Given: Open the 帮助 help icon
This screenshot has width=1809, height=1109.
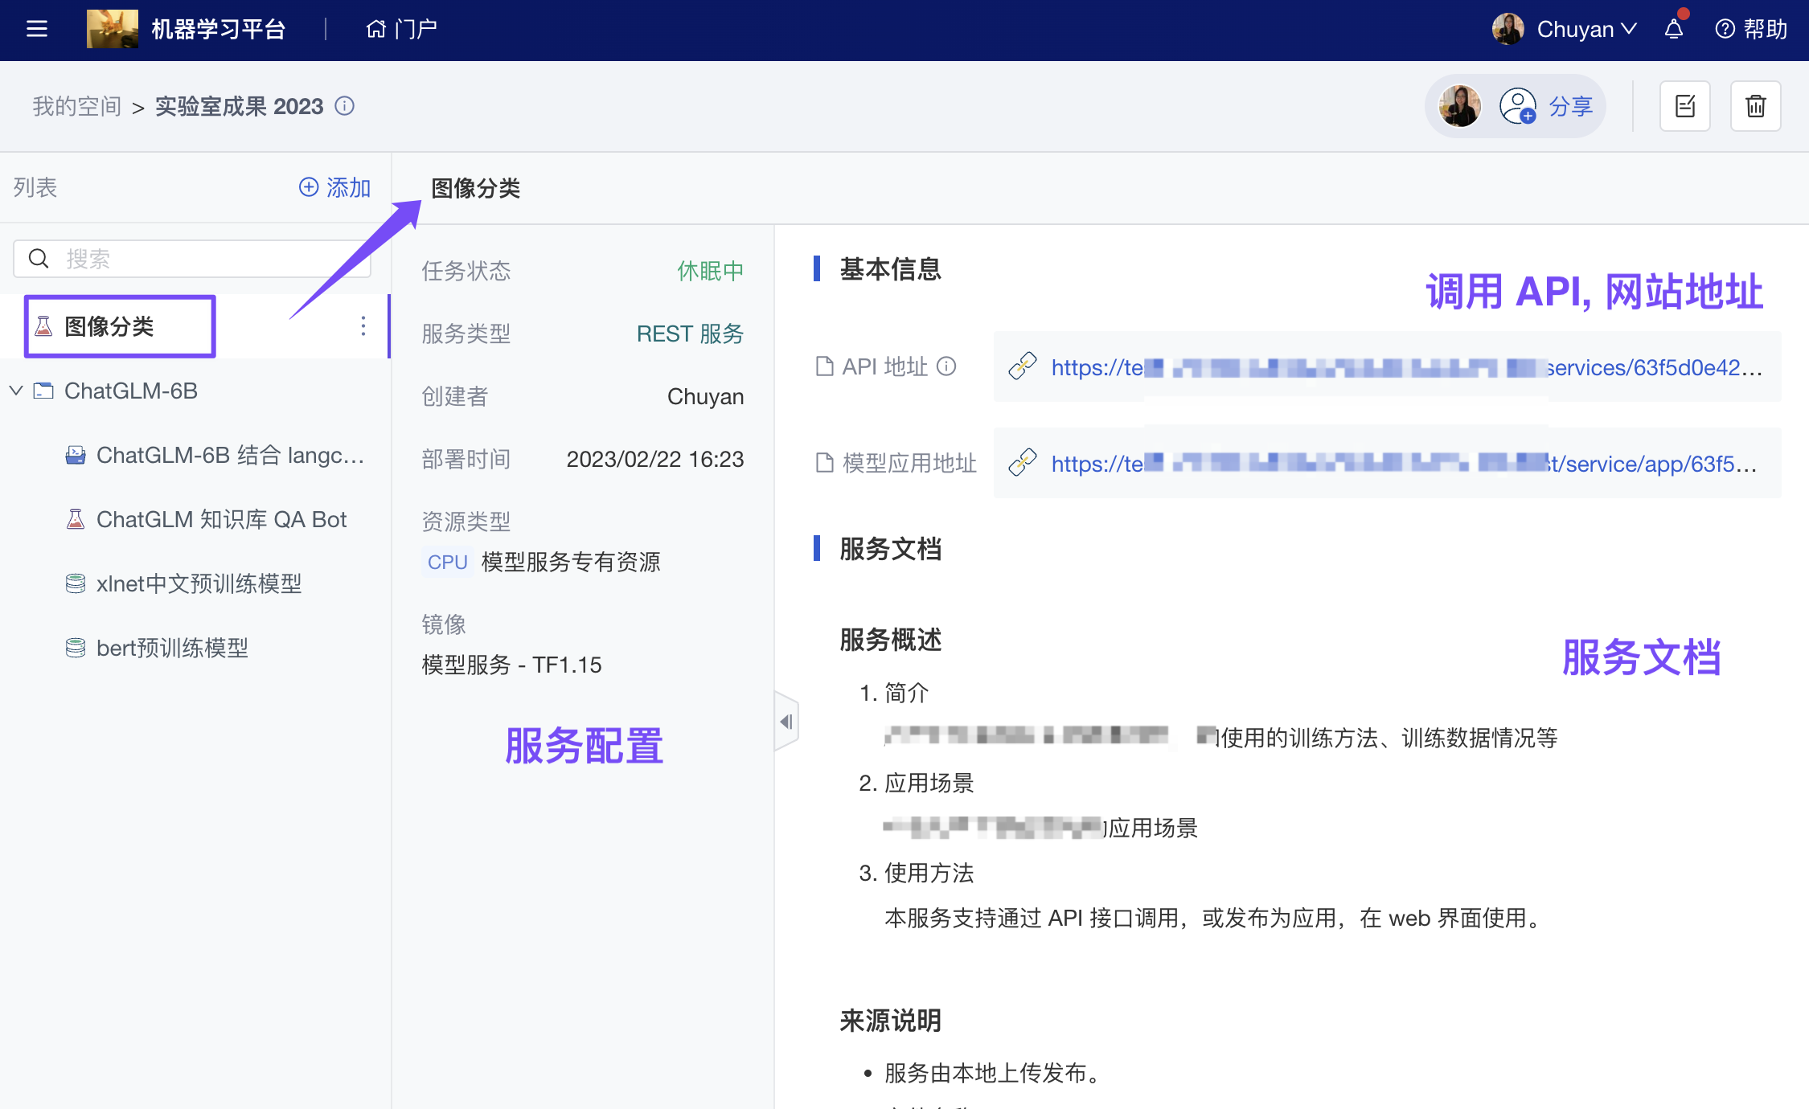Looking at the screenshot, I should (x=1724, y=29).
